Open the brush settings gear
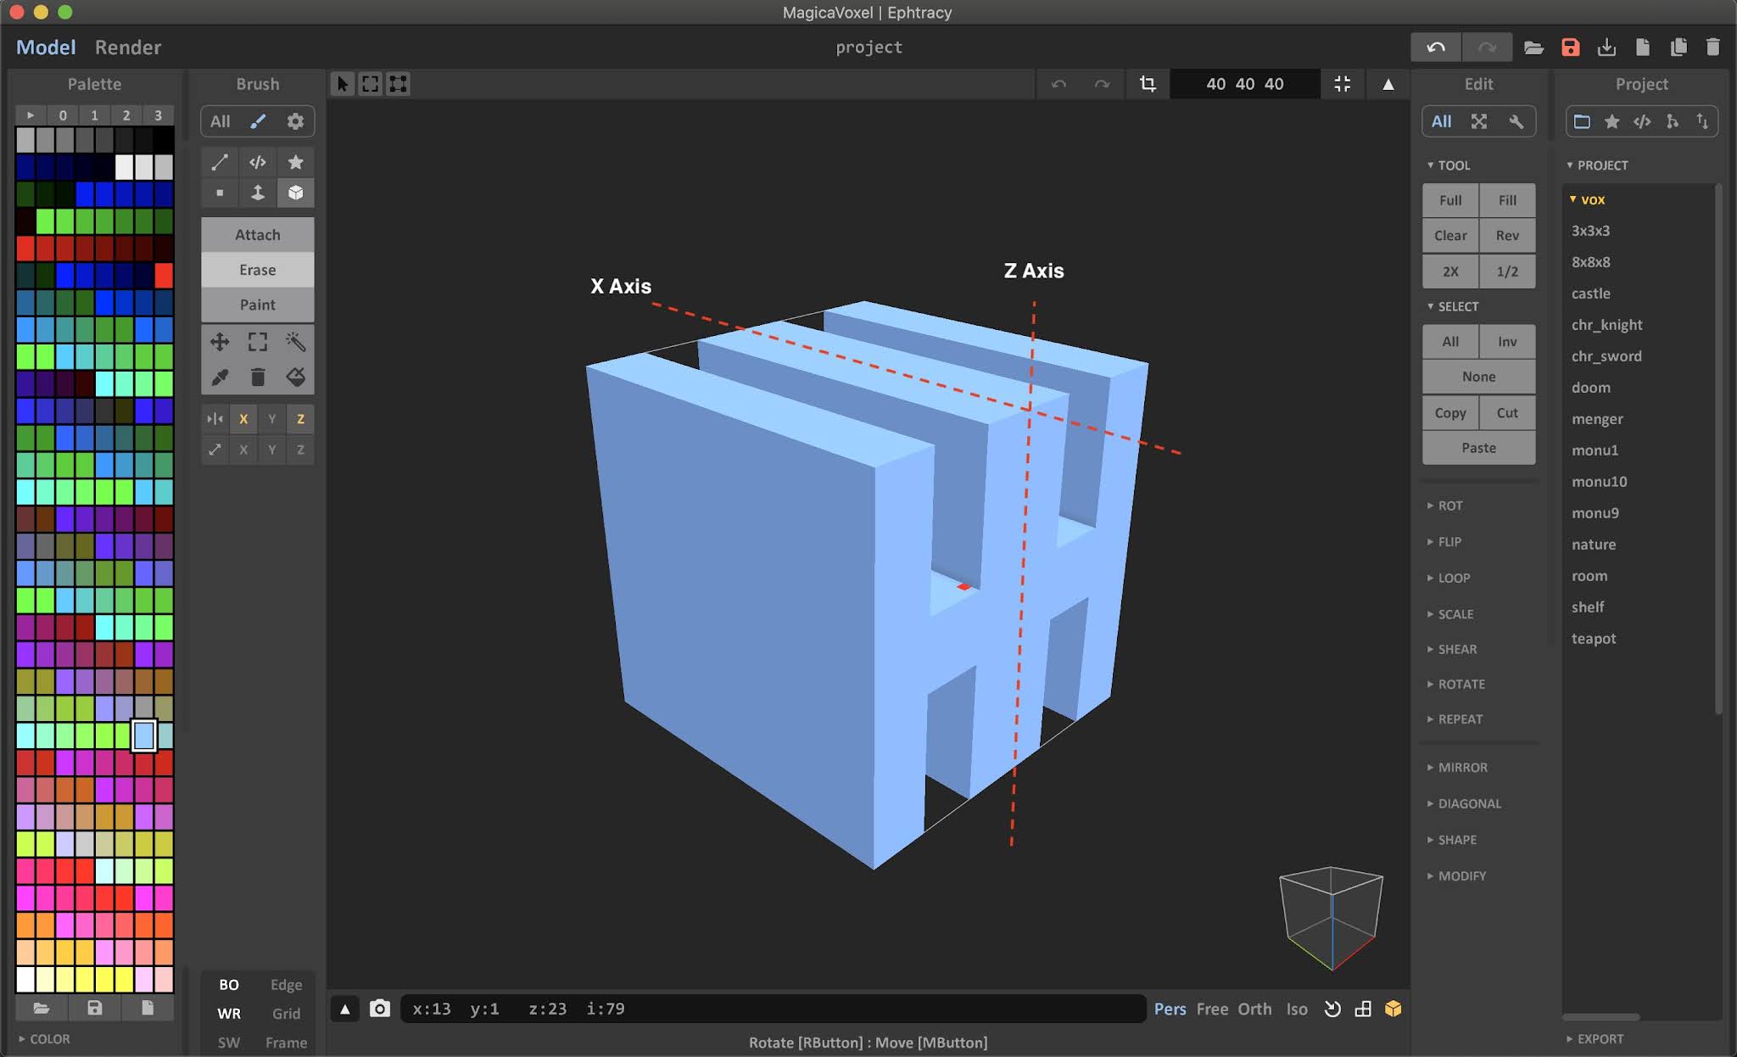Viewport: 1737px width, 1057px height. coord(296,121)
